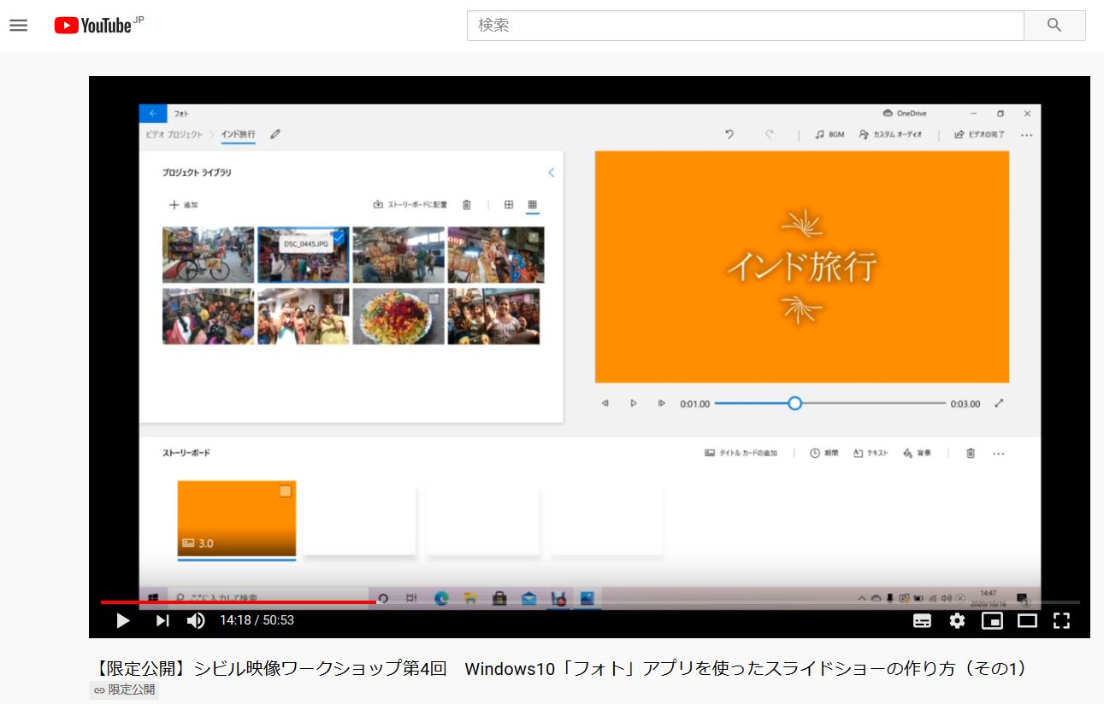
Task: Click ストーリーボードに配置 place in storyboard
Action: click(410, 205)
